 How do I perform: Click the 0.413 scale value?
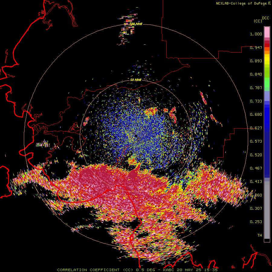point(256,182)
